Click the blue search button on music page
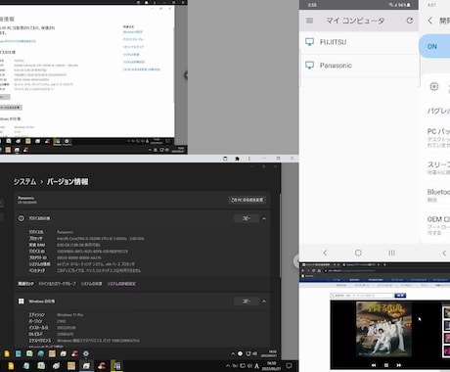The height and width of the screenshot is (372, 450). [400, 296]
